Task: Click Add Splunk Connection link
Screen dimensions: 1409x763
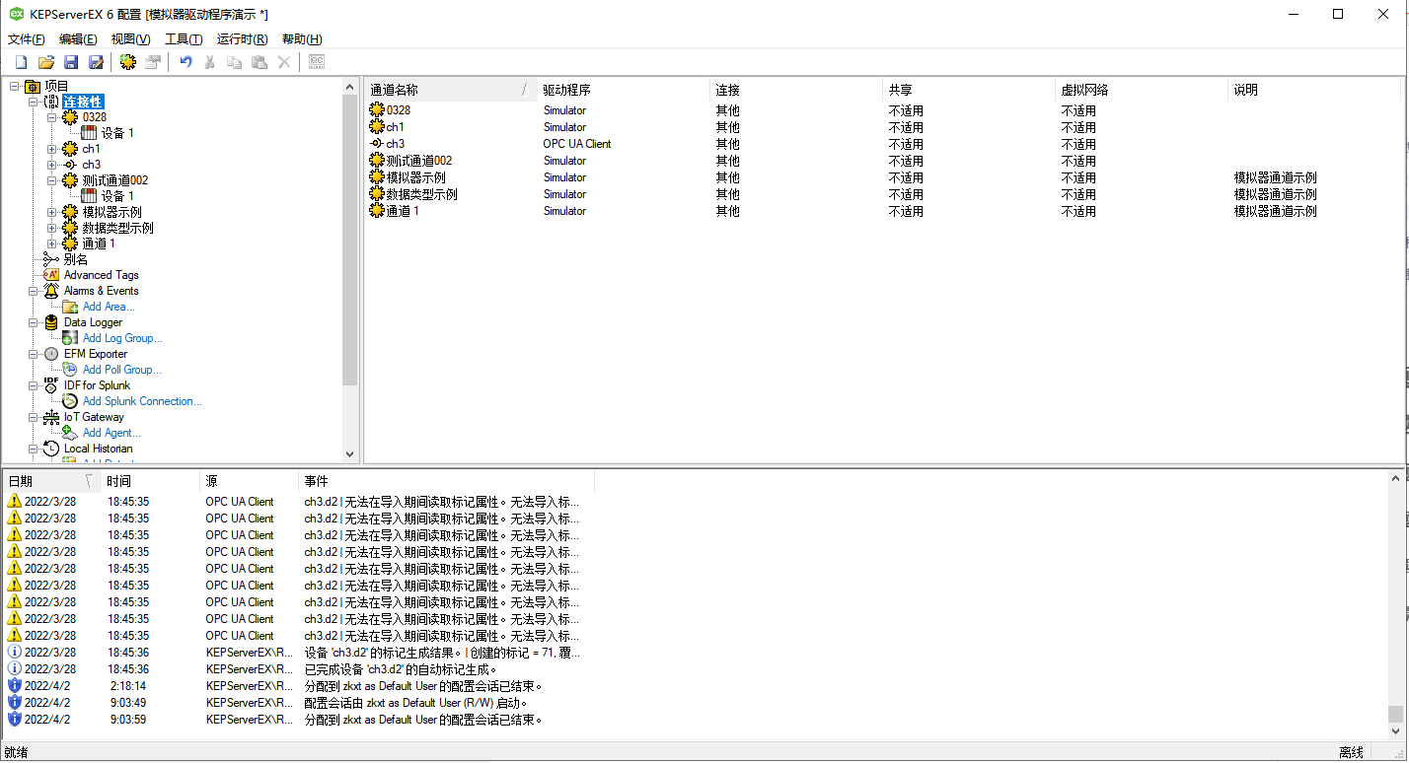Action: [140, 401]
